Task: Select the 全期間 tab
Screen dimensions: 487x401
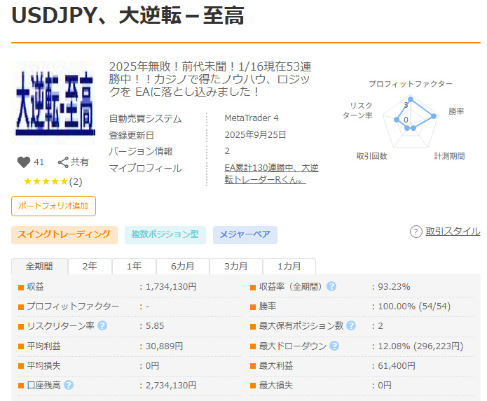Action: (x=39, y=267)
